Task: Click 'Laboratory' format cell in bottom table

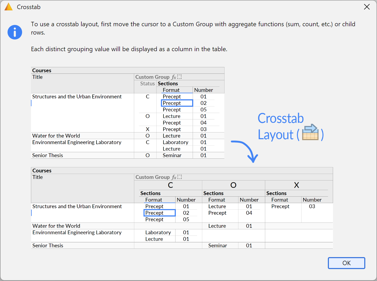Action: 158,232
